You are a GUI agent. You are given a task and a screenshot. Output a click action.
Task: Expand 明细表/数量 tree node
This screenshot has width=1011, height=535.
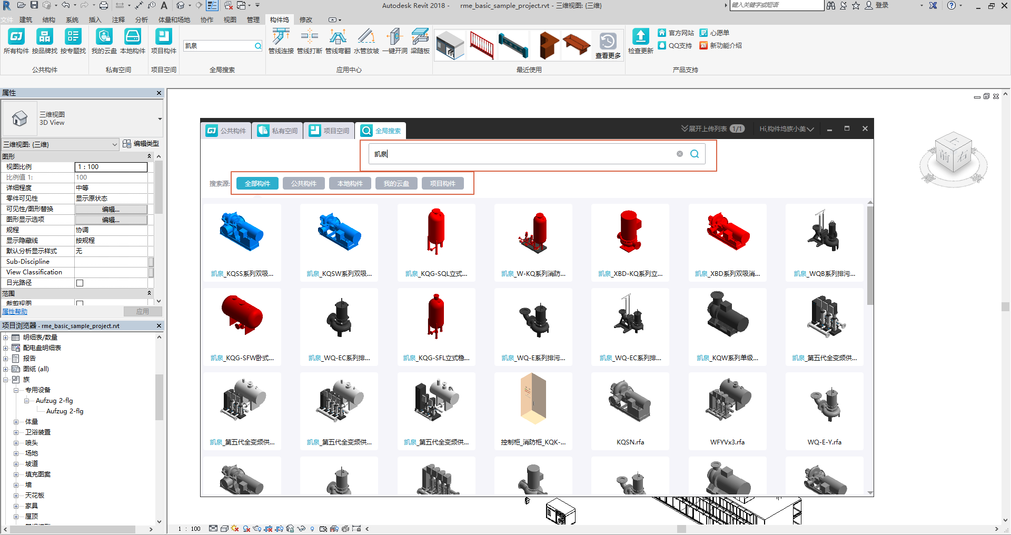(x=6, y=338)
